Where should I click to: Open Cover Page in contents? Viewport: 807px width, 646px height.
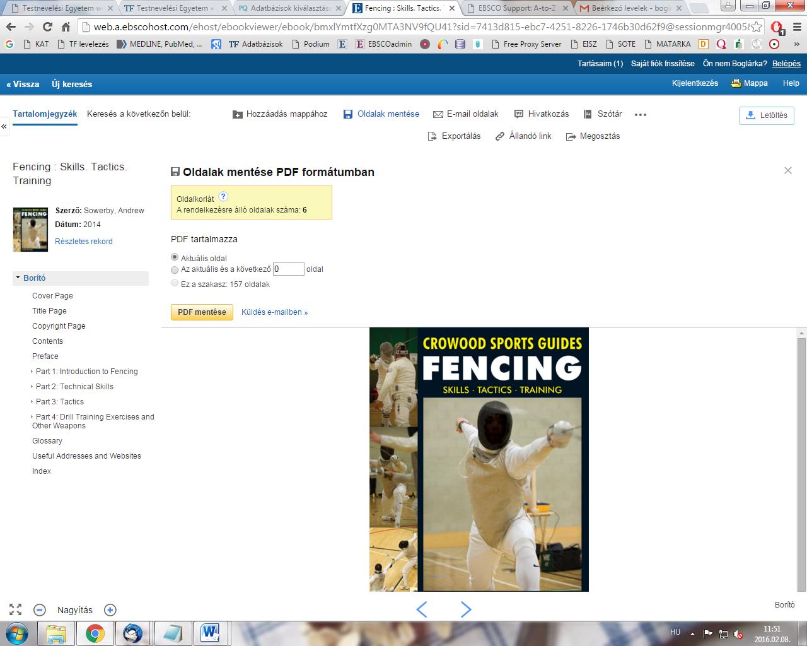click(x=52, y=296)
